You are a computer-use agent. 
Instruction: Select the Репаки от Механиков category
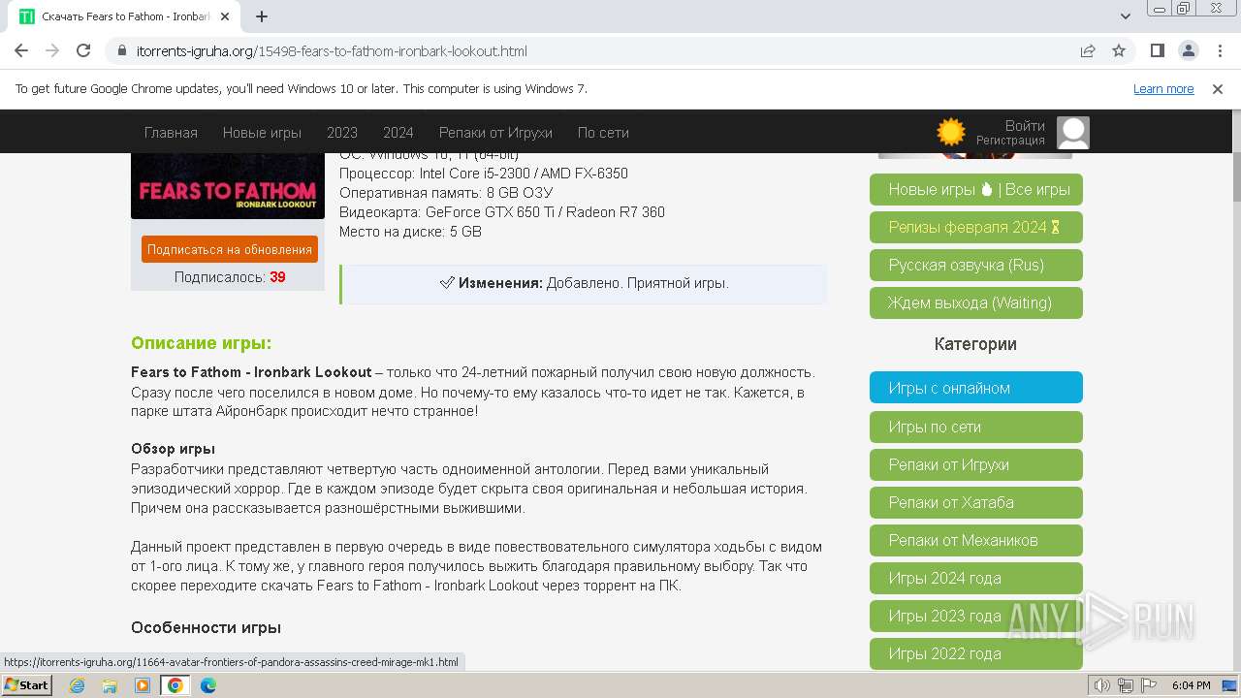tap(976, 540)
